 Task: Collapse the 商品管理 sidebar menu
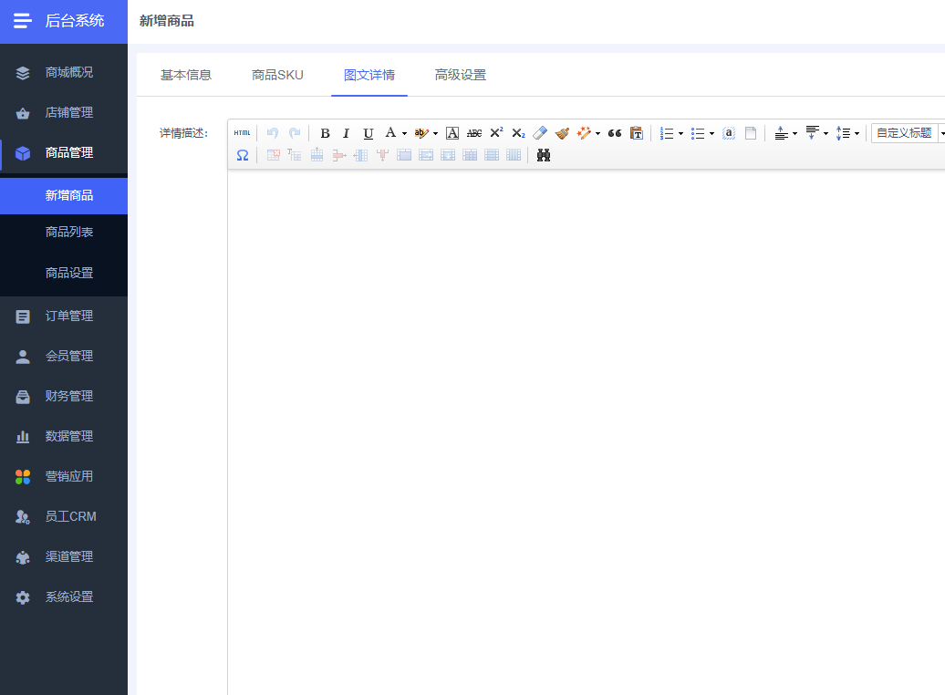pyautogui.click(x=64, y=153)
